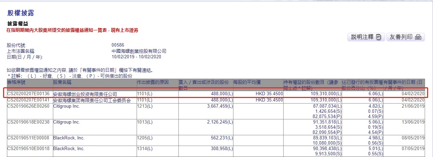Click the 作出披露的原因 column header
This screenshot has height=157, width=433.
(x=153, y=82)
